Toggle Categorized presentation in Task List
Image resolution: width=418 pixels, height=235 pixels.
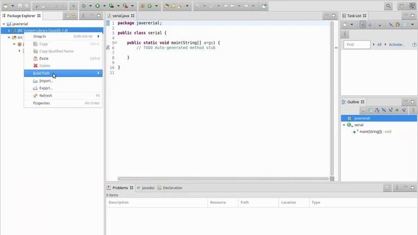coord(363,25)
